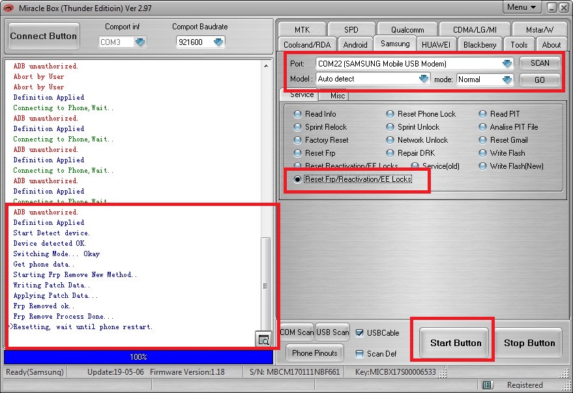This screenshot has height=393, width=573.
Task: Switch to the Coolsand/RDA tab
Action: [x=307, y=44]
